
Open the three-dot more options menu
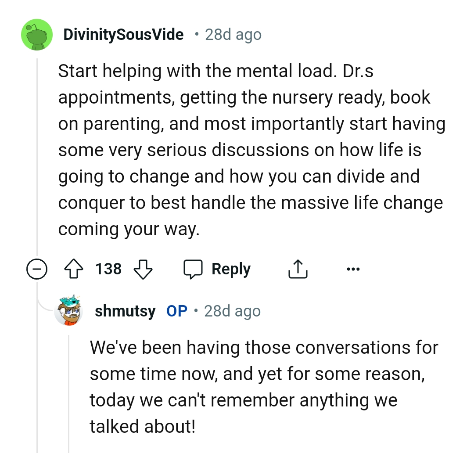pos(353,269)
